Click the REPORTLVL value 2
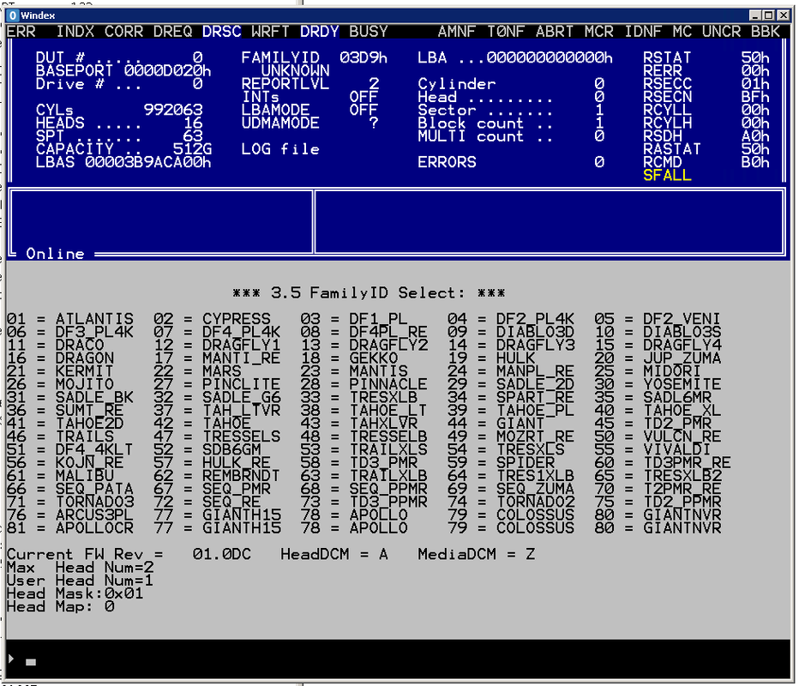This screenshot has width=799, height=686. pyautogui.click(x=374, y=83)
